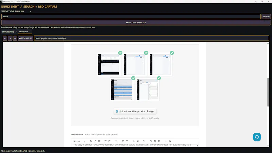Open the Normal paragraph style dropdown

click(80, 141)
